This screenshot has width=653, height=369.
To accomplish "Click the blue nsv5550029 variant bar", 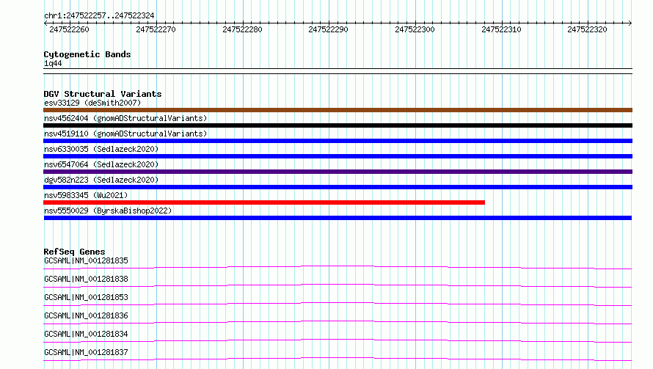I will point(338,218).
